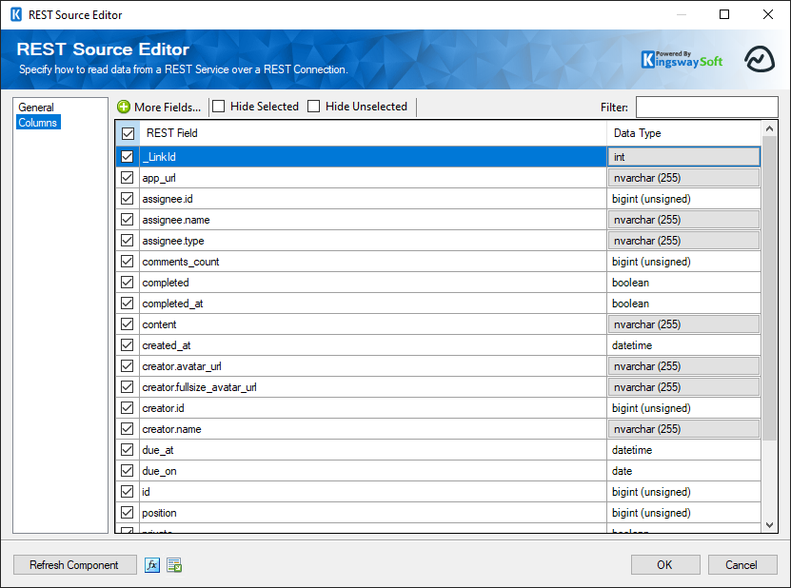Click the Refresh Component button

(x=74, y=565)
